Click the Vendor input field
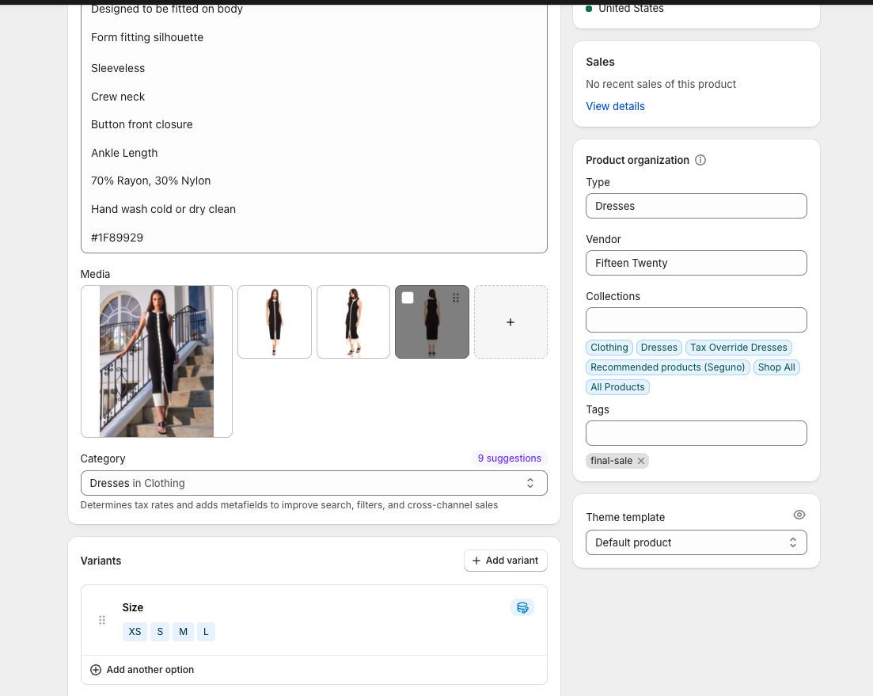The image size is (873, 696). (696, 263)
